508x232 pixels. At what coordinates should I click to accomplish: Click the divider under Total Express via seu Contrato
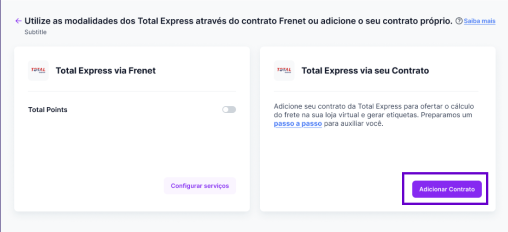pyautogui.click(x=376, y=92)
